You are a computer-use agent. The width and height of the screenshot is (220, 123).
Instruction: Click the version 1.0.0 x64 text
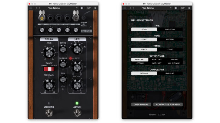pyautogui.click(x=157, y=115)
